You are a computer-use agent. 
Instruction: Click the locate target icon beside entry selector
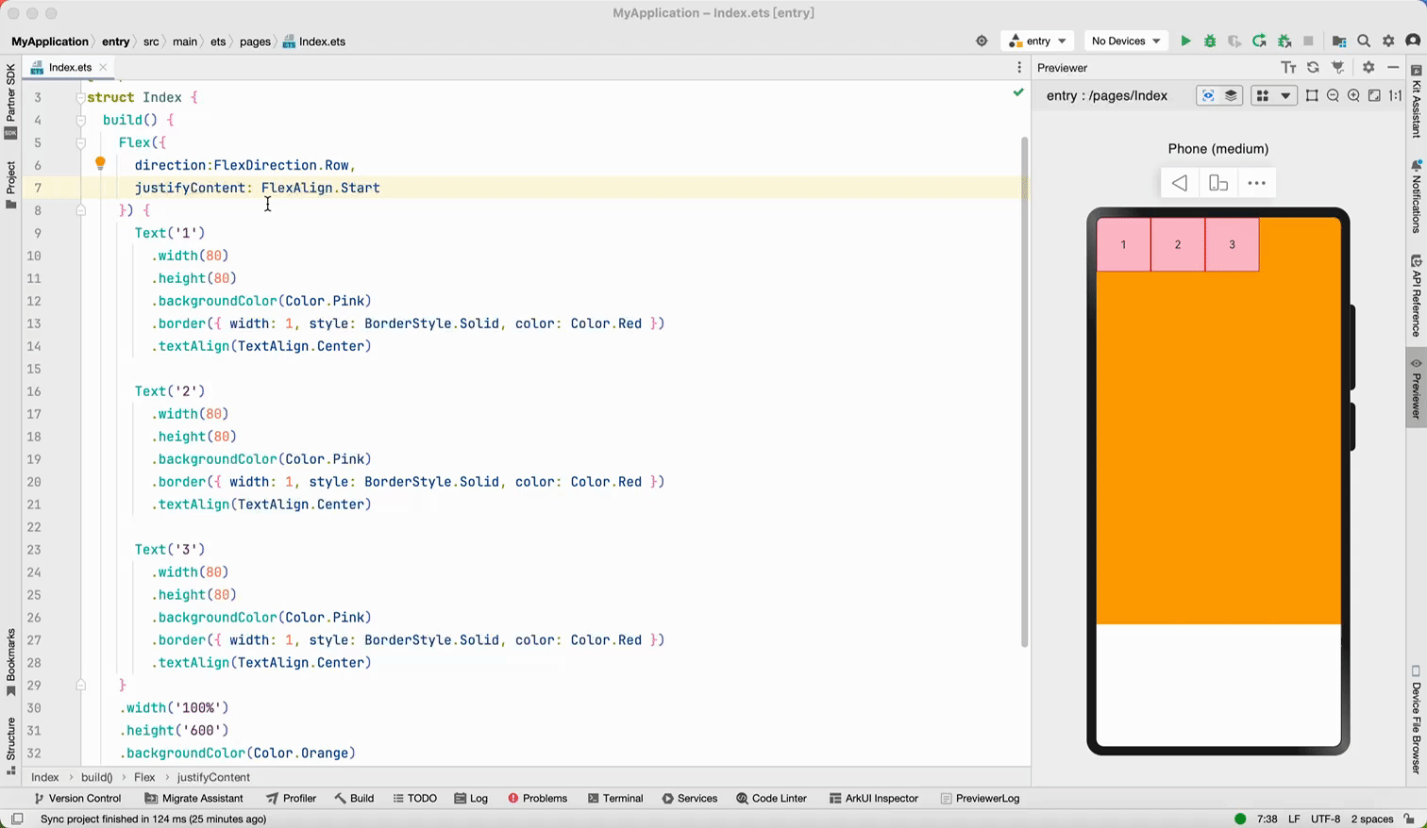982,41
